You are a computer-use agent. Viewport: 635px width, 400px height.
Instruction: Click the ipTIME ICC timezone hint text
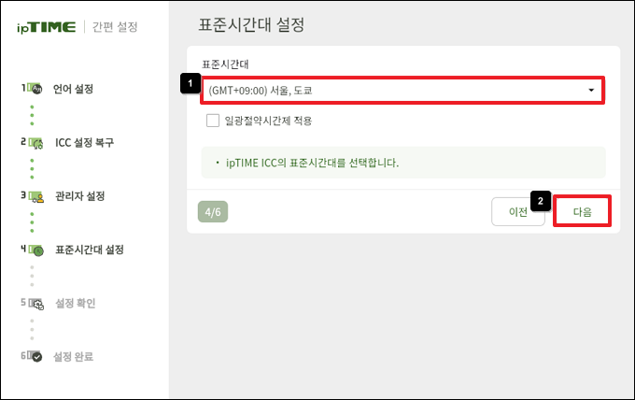point(312,163)
